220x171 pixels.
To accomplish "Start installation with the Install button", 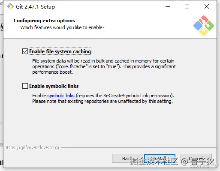I will 160,159.
